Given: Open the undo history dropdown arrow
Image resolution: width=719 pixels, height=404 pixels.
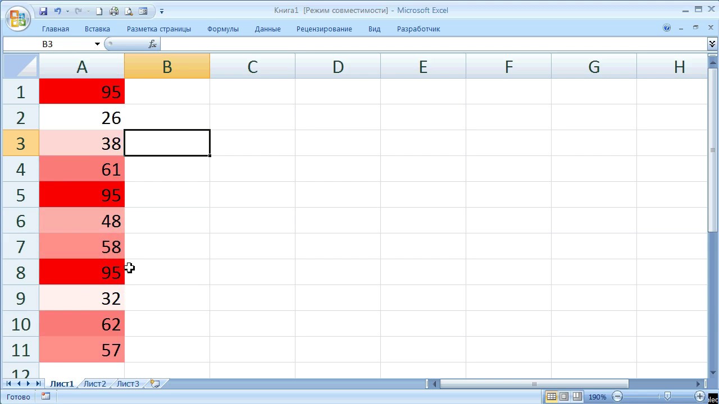Looking at the screenshot, I should click(x=67, y=11).
